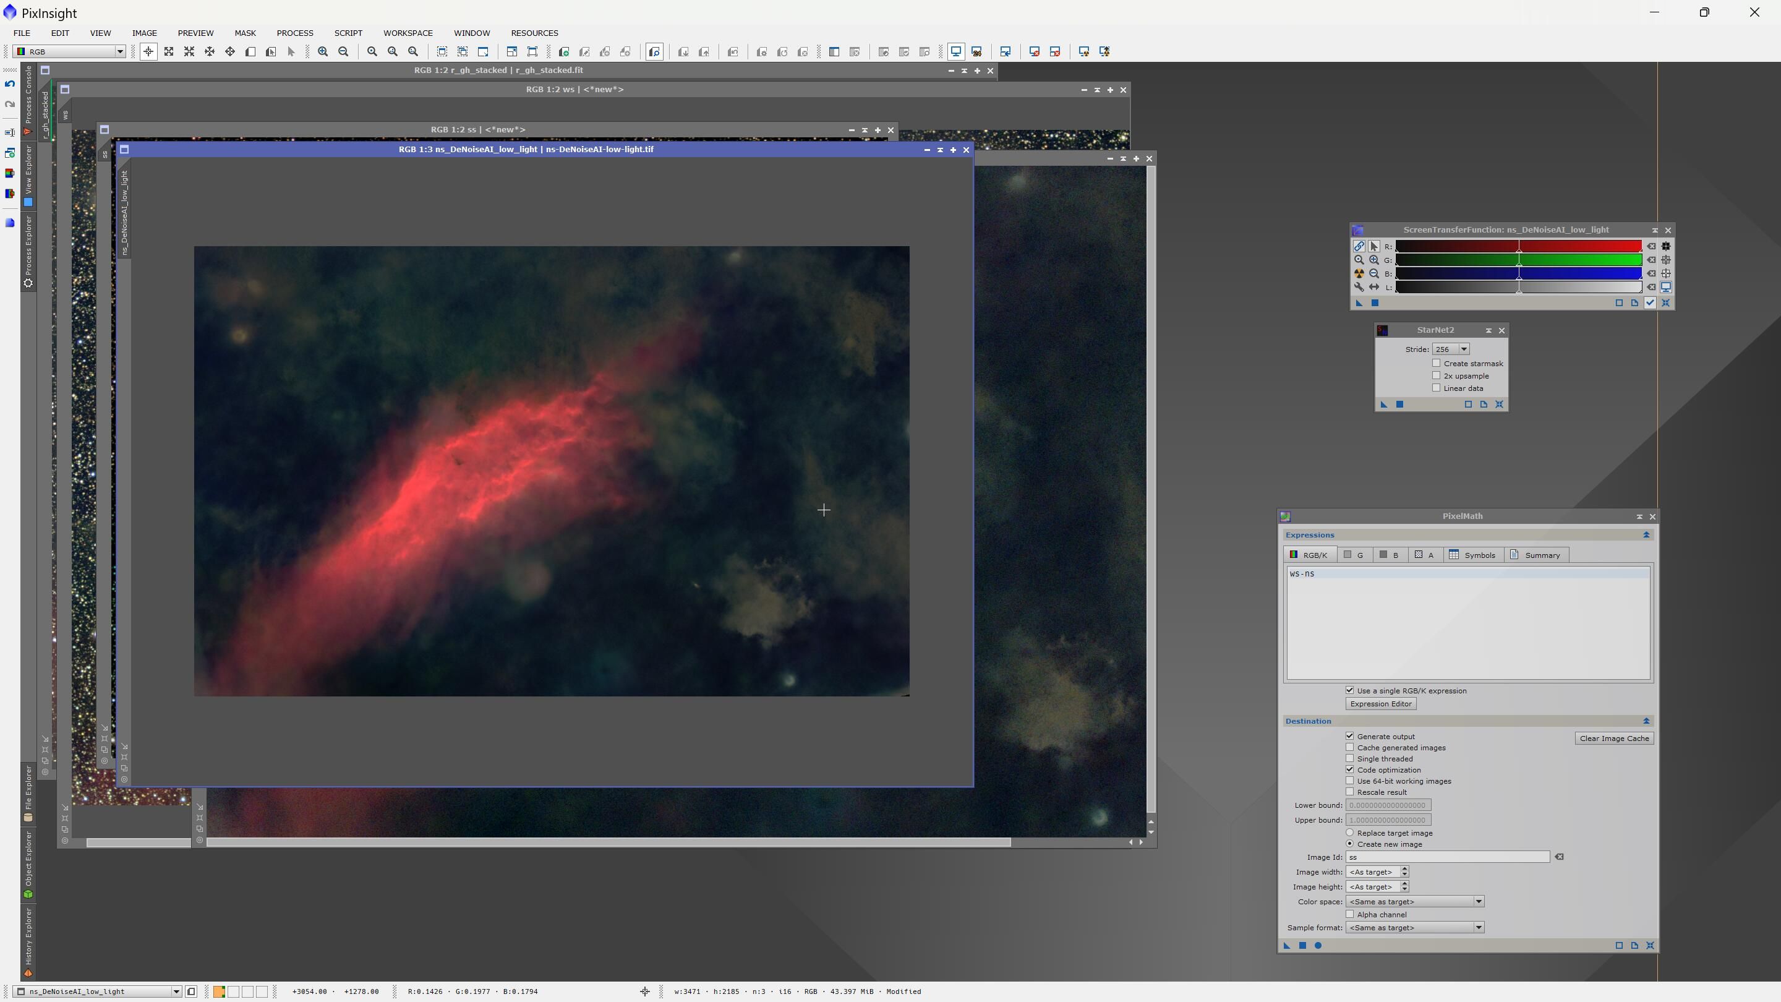Click the Zoom In toolbar icon

tap(322, 52)
